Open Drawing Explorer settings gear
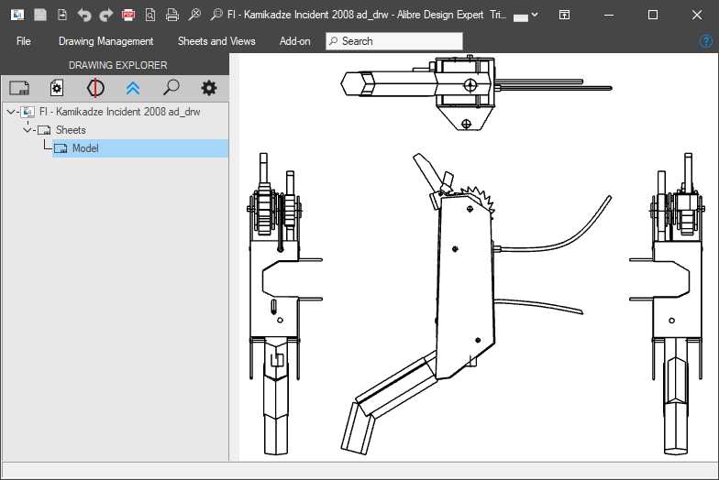The image size is (719, 480). coord(209,88)
